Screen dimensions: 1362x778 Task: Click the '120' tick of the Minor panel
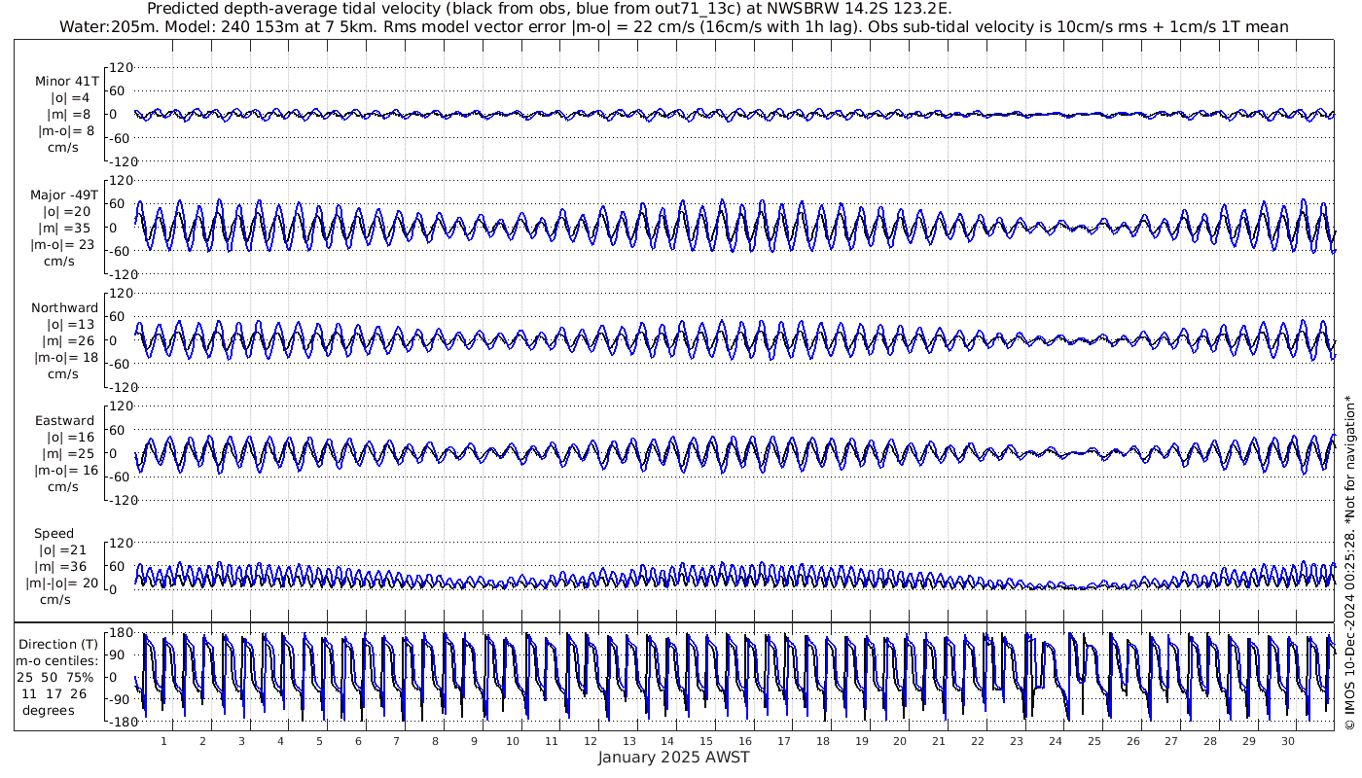click(x=120, y=68)
